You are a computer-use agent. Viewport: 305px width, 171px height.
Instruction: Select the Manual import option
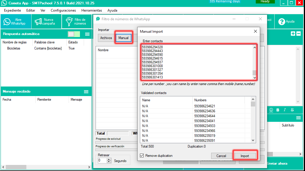coord(123,38)
